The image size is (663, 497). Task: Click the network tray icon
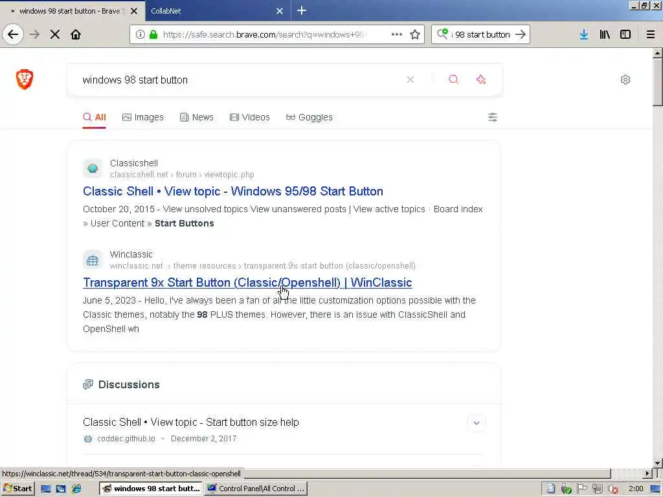click(x=597, y=489)
